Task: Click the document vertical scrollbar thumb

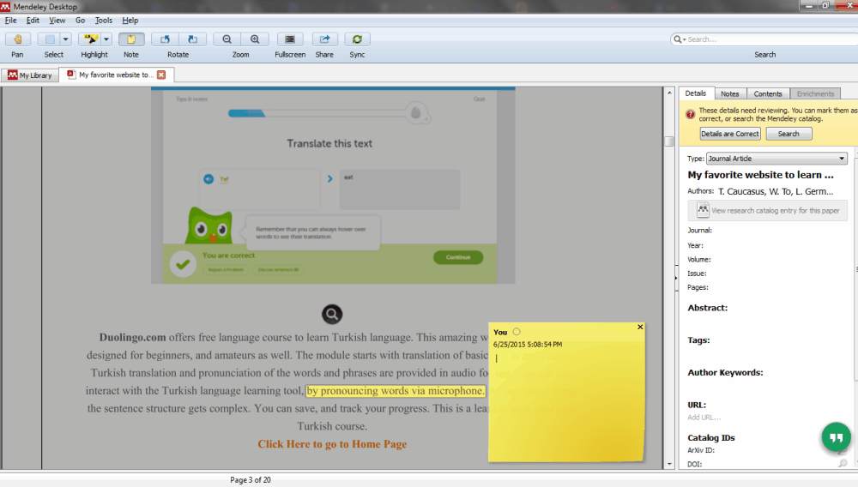Action: pyautogui.click(x=669, y=141)
